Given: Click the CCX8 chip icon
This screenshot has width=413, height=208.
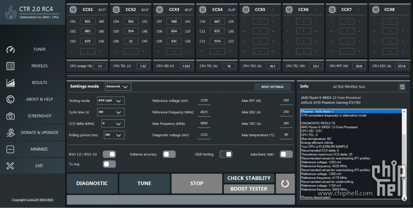Looking at the screenshot, I should (x=375, y=10).
